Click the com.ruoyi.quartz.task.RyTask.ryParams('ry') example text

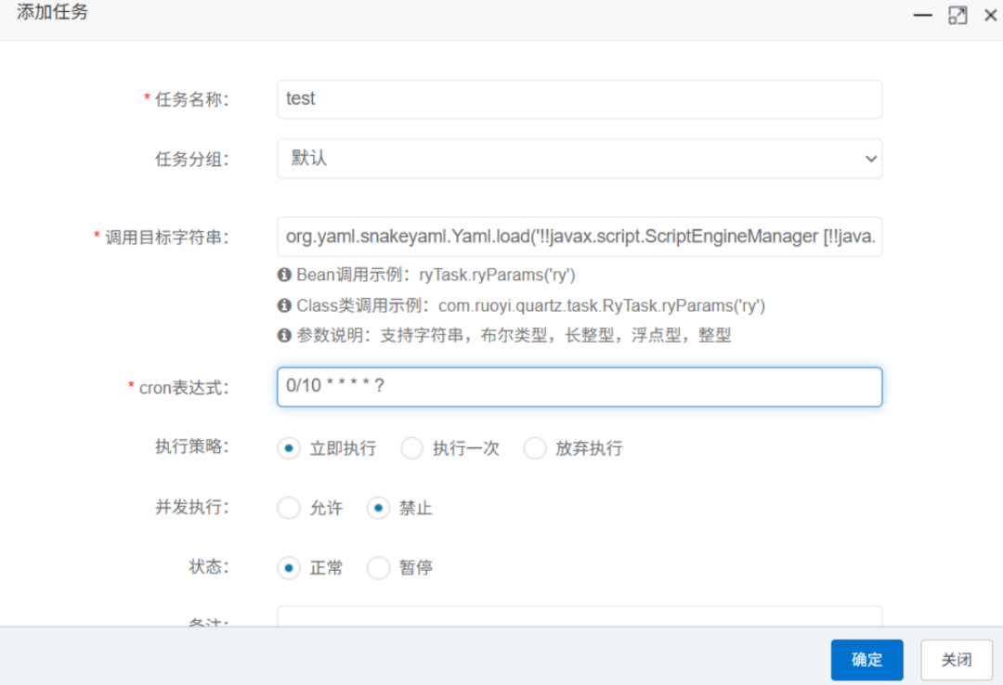pos(601,305)
